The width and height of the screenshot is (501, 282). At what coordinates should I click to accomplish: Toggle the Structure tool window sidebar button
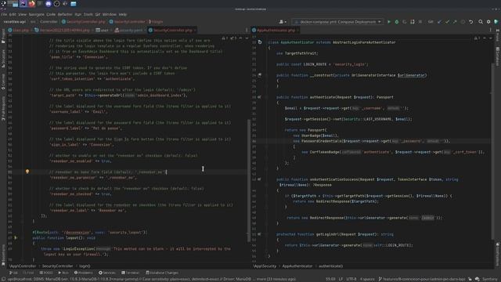pyautogui.click(x=3, y=58)
